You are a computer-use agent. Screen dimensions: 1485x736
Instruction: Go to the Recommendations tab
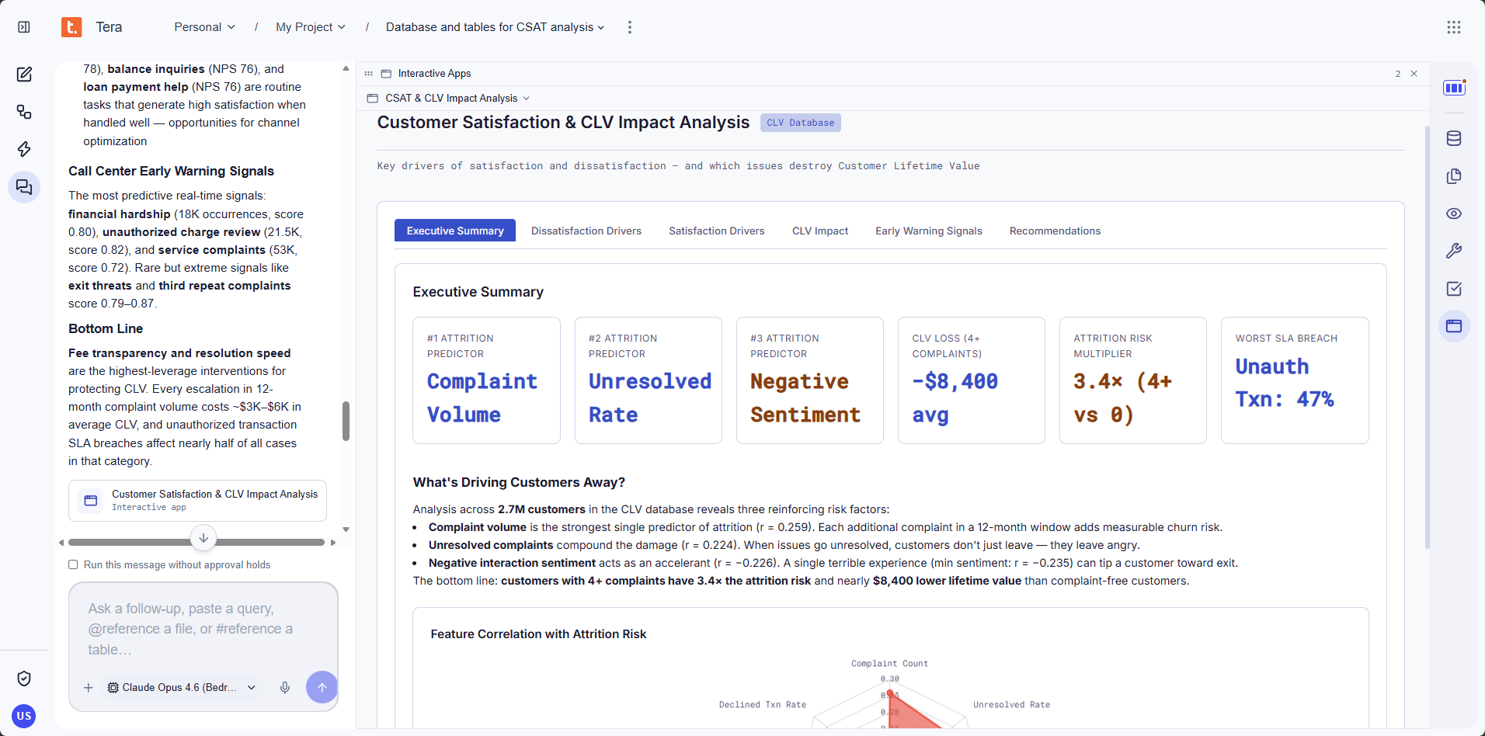coord(1055,231)
